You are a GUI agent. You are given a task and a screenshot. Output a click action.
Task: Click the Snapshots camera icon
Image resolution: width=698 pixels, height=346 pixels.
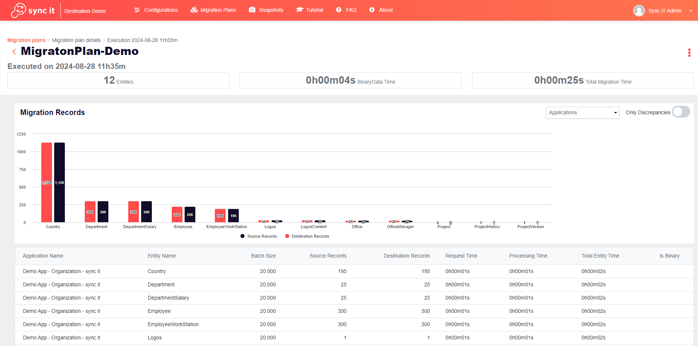tap(252, 10)
